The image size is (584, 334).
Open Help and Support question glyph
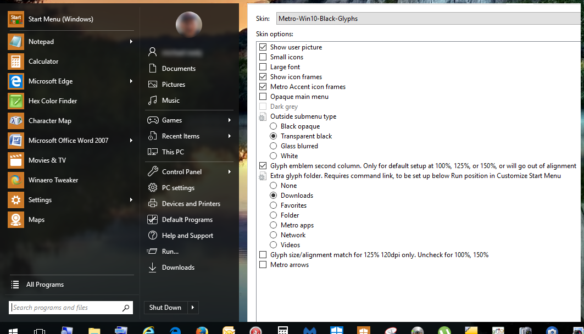[152, 235]
